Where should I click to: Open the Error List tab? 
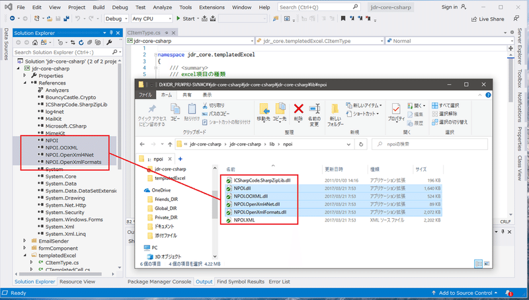(279, 281)
